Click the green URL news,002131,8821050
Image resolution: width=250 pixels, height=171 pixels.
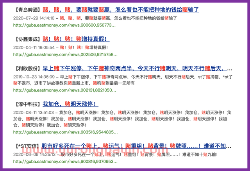coord(64,90)
